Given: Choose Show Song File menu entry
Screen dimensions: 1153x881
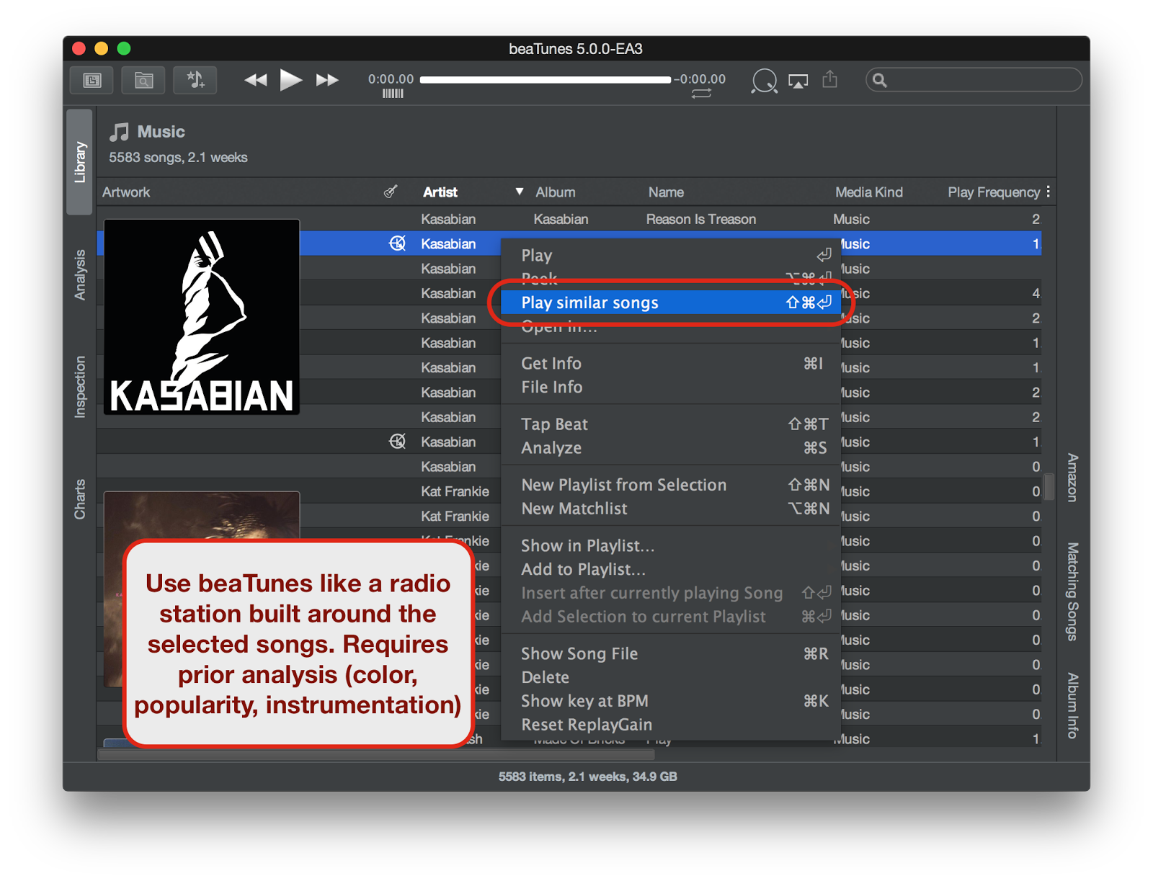Looking at the screenshot, I should click(x=670, y=654).
